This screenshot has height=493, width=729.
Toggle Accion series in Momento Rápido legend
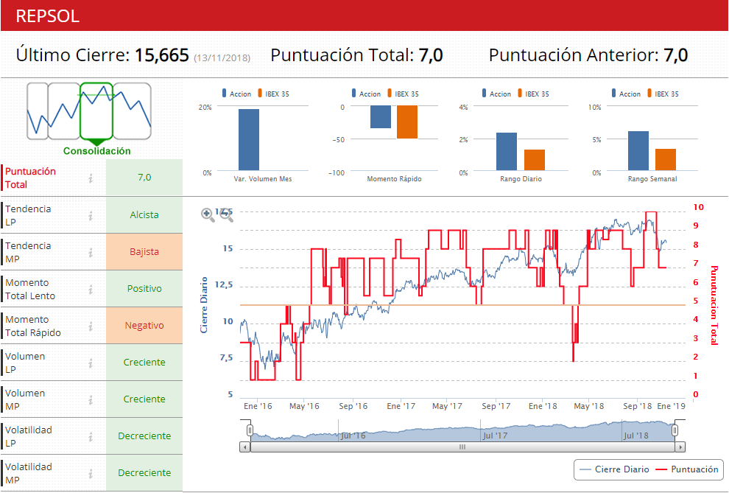[x=367, y=94]
